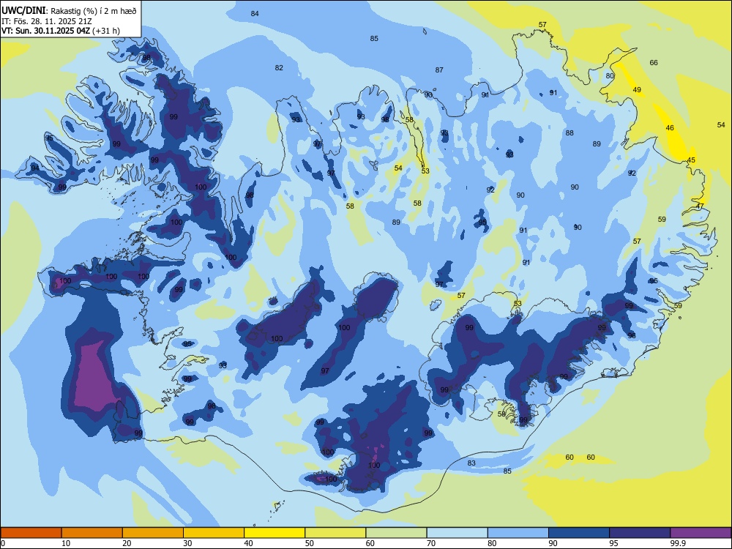Screen dimensions: 732x549
Task: Click the 70–80 light blue legend swatch
Action: pos(457,533)
